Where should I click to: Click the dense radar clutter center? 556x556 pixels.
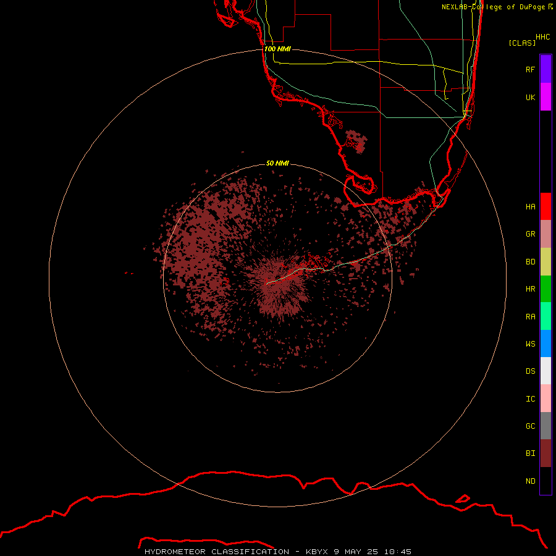click(x=279, y=287)
